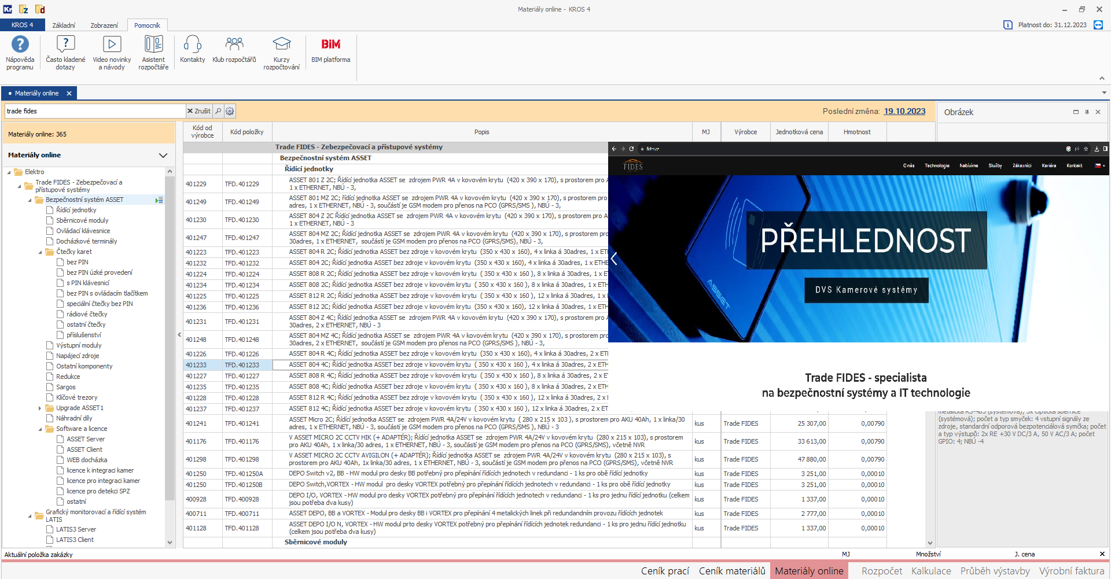Switch to the Ceník materiálů bottom tab
The width and height of the screenshot is (1111, 579).
click(x=732, y=571)
